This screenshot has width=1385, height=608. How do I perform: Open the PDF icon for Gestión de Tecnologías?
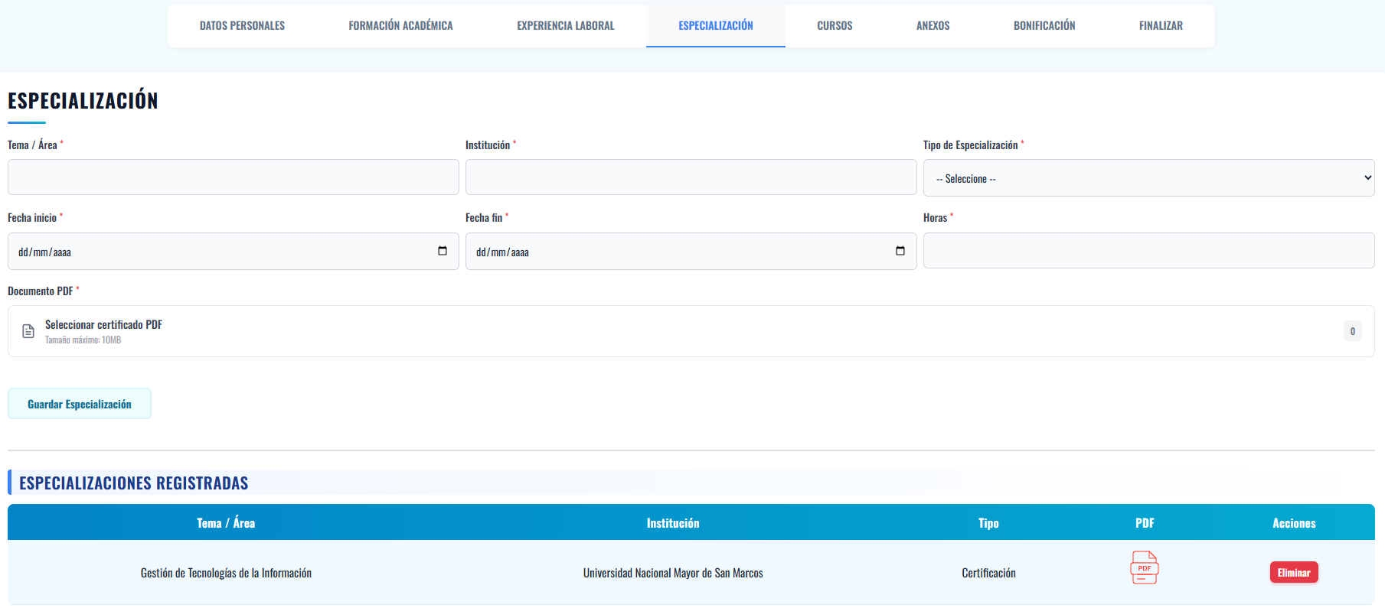coord(1144,567)
